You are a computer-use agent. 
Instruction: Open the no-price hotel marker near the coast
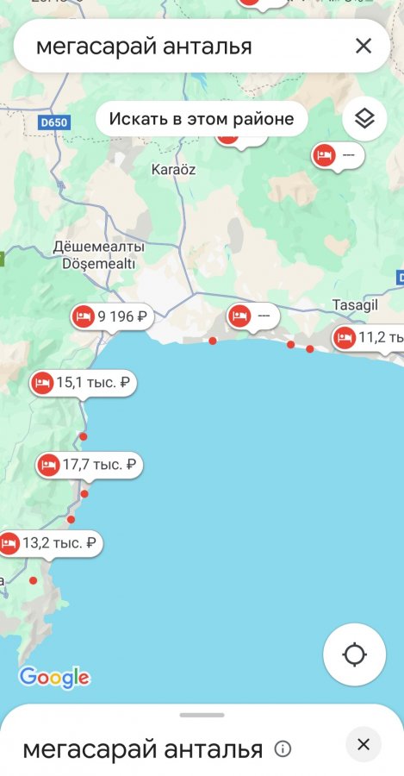point(253,316)
